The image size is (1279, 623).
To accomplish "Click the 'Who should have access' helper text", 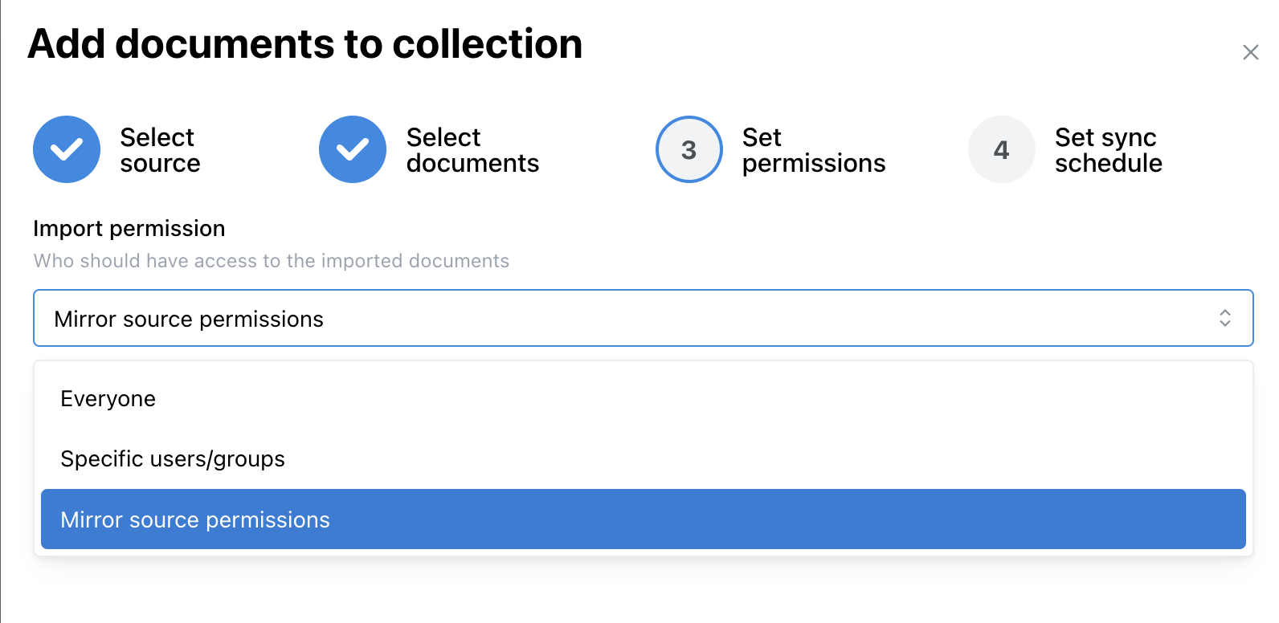I will coord(272,261).
